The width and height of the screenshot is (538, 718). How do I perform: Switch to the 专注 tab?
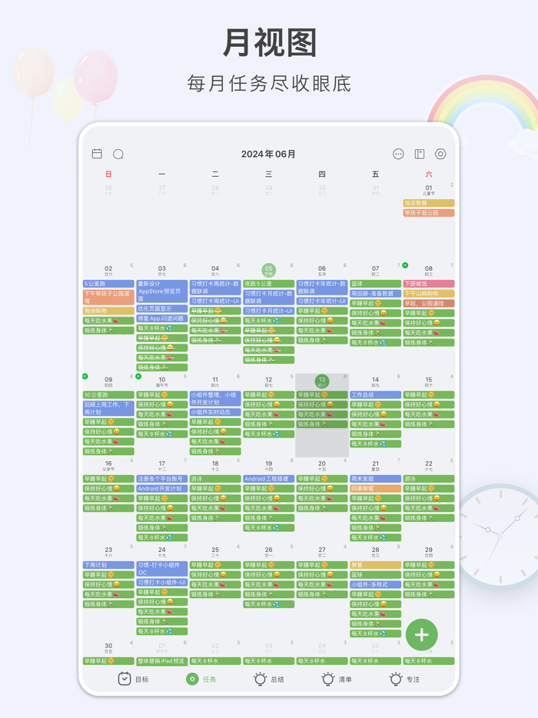404,679
